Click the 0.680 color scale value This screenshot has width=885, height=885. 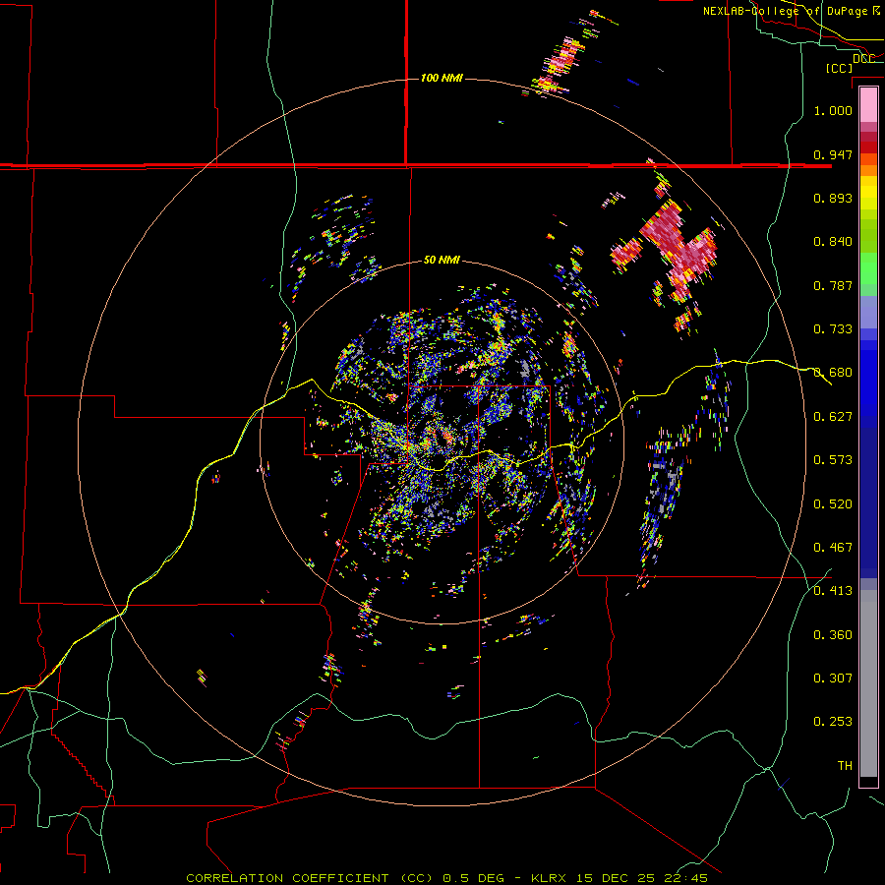833,373
